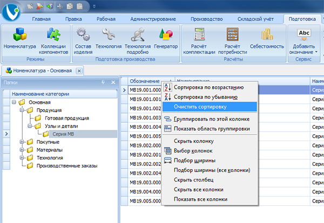The height and width of the screenshot is (223, 324).
Task: Choose Очистить сортировку menu item
Action: tap(201, 107)
